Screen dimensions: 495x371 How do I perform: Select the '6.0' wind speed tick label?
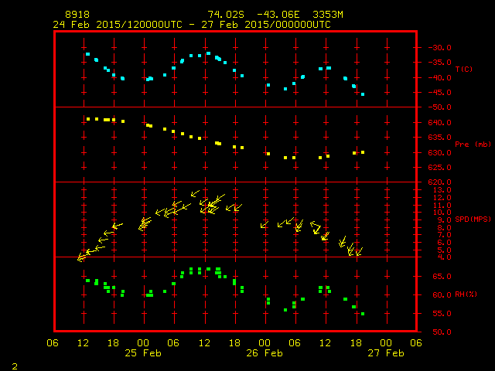click(445, 242)
